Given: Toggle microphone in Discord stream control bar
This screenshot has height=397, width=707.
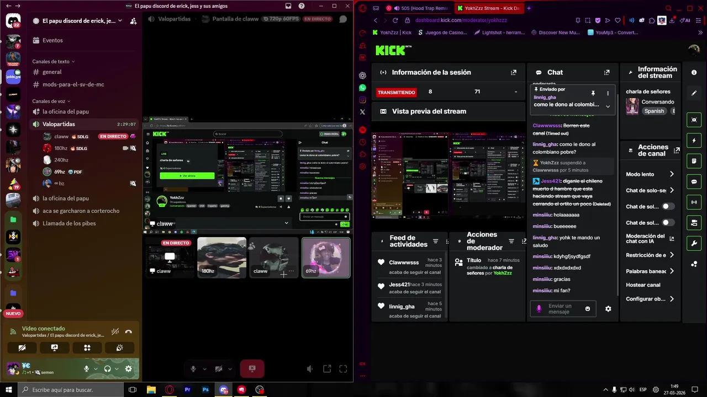Looking at the screenshot, I should (193, 369).
